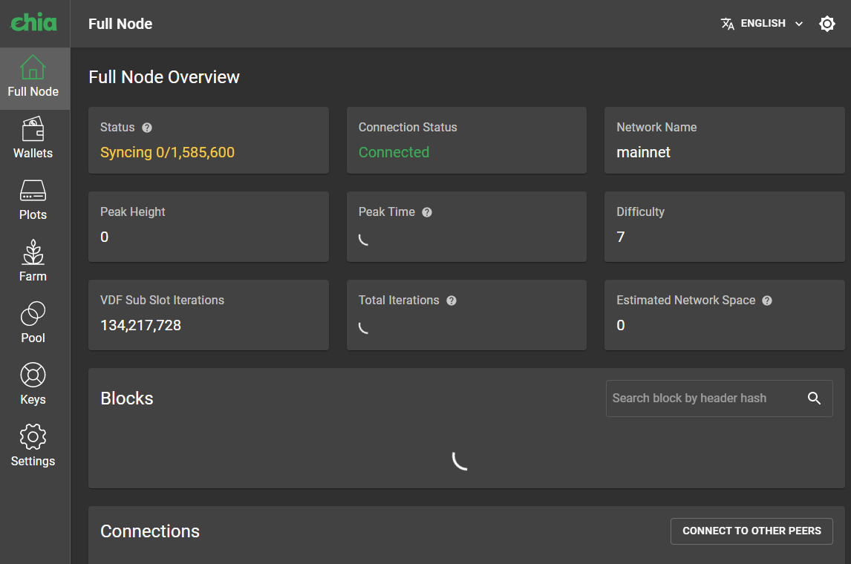The width and height of the screenshot is (851, 564).
Task: Click the Peak Time help icon
Action: coord(427,212)
